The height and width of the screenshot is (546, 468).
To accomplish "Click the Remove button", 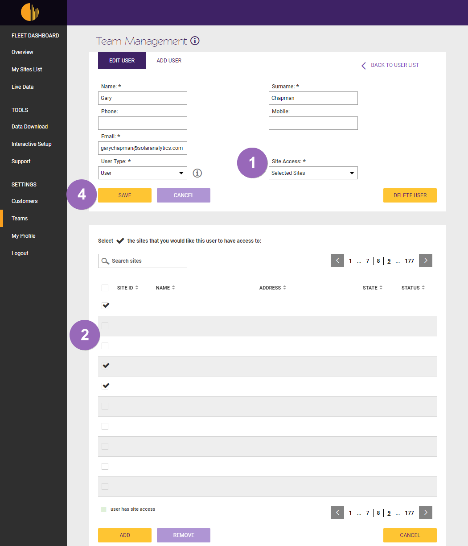I will pyautogui.click(x=184, y=535).
